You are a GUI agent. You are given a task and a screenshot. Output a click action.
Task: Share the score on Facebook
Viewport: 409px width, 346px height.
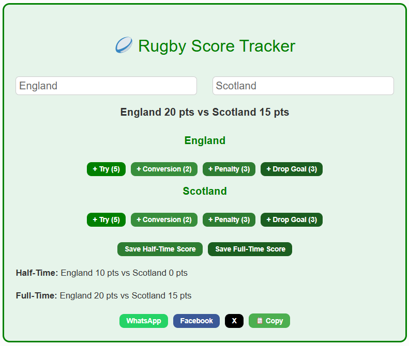(196, 321)
